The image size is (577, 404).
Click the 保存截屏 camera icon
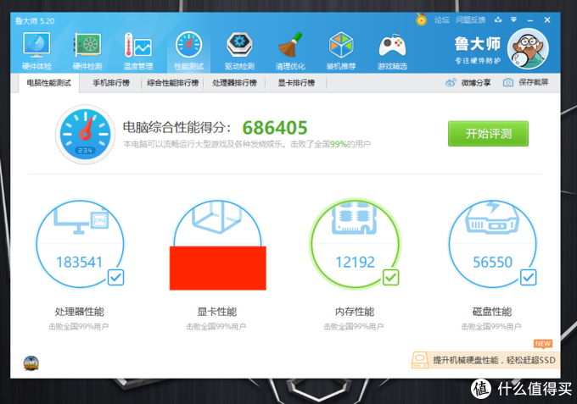(x=508, y=83)
